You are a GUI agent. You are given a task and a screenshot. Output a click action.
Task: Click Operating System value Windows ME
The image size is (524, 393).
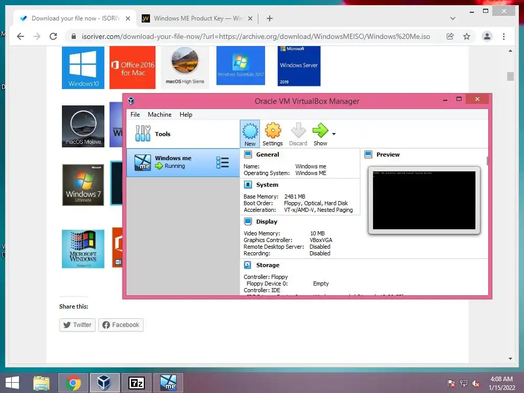311,173
